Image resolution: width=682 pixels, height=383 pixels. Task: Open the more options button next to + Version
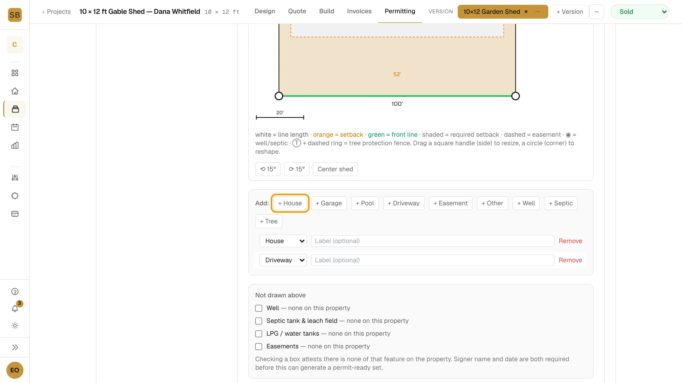[597, 12]
